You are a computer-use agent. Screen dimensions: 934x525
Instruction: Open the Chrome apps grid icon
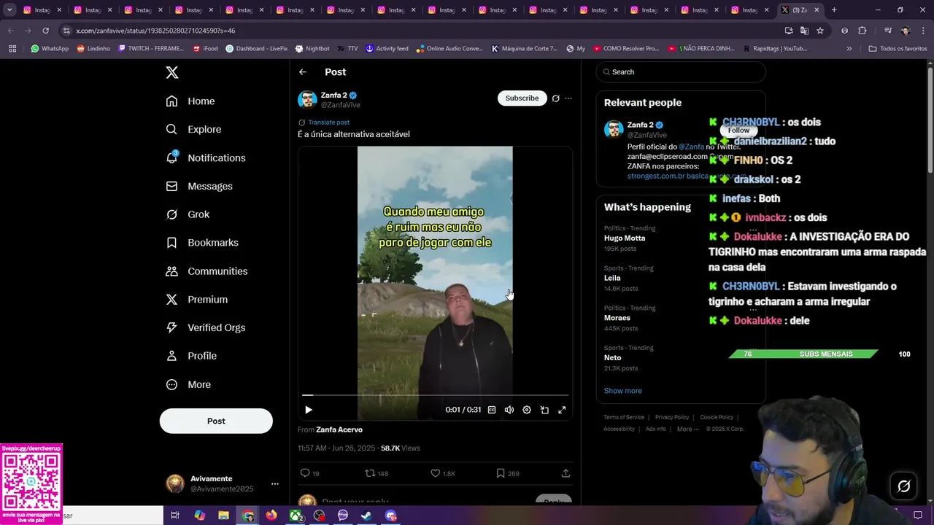(12, 49)
